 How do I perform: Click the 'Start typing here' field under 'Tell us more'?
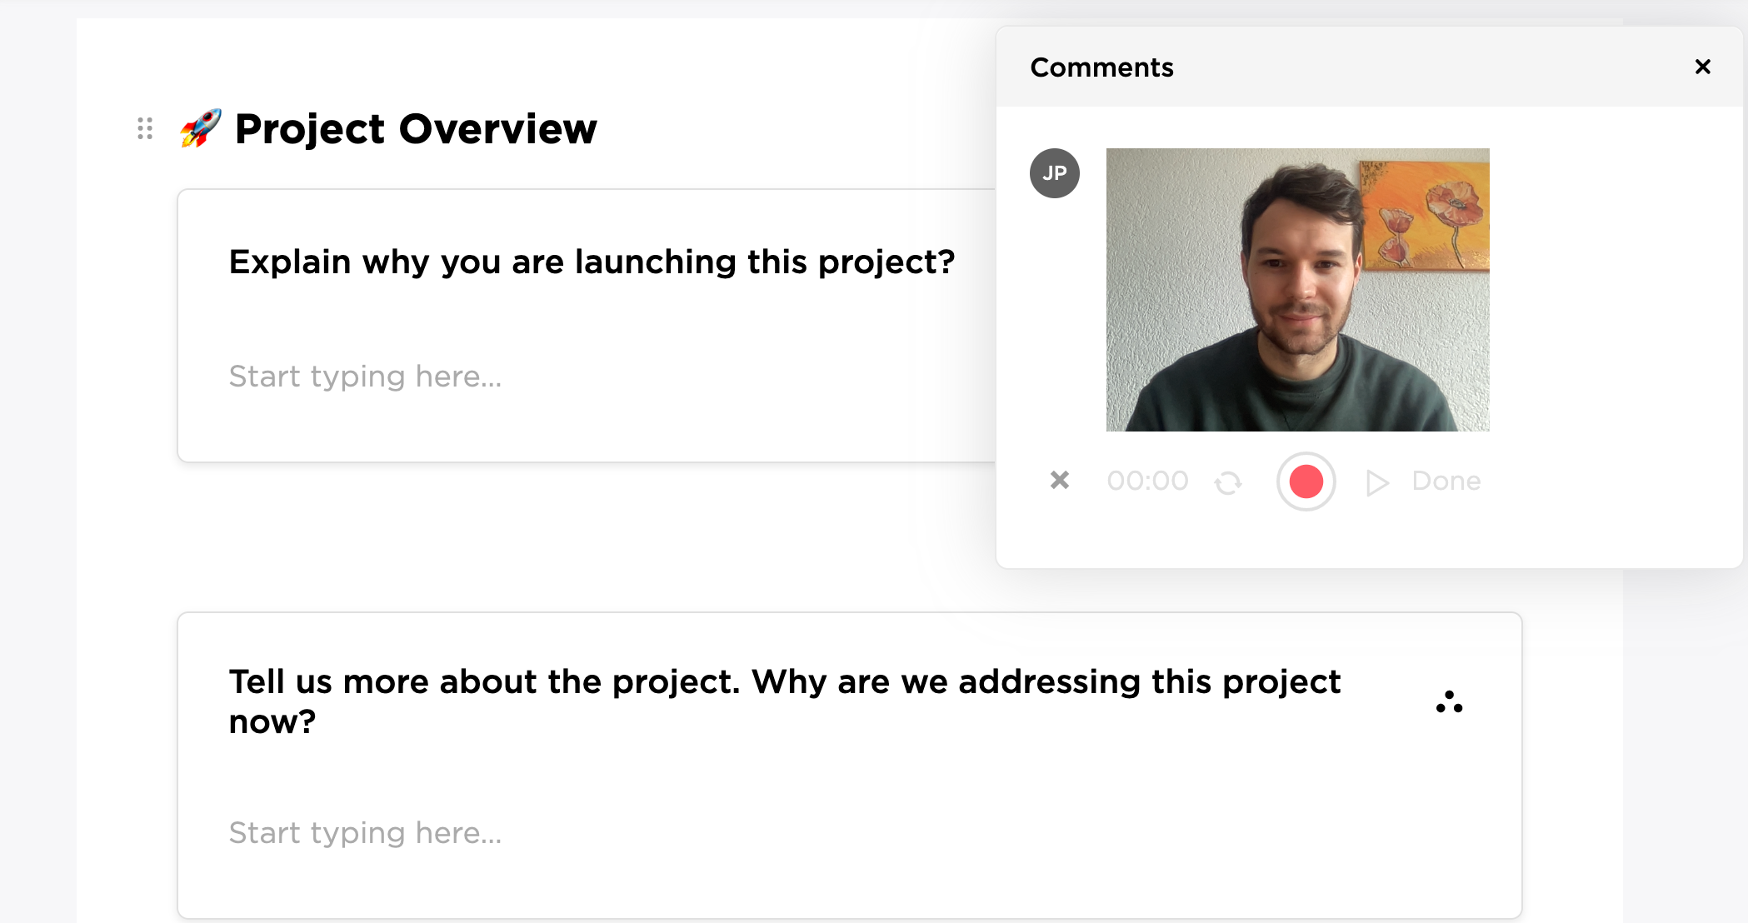click(x=365, y=833)
